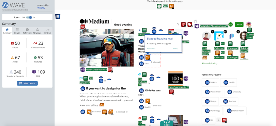Click the Fabricio Teixeira avatar
Image resolution: width=276 pixels, height=126 pixels.
click(x=244, y=36)
